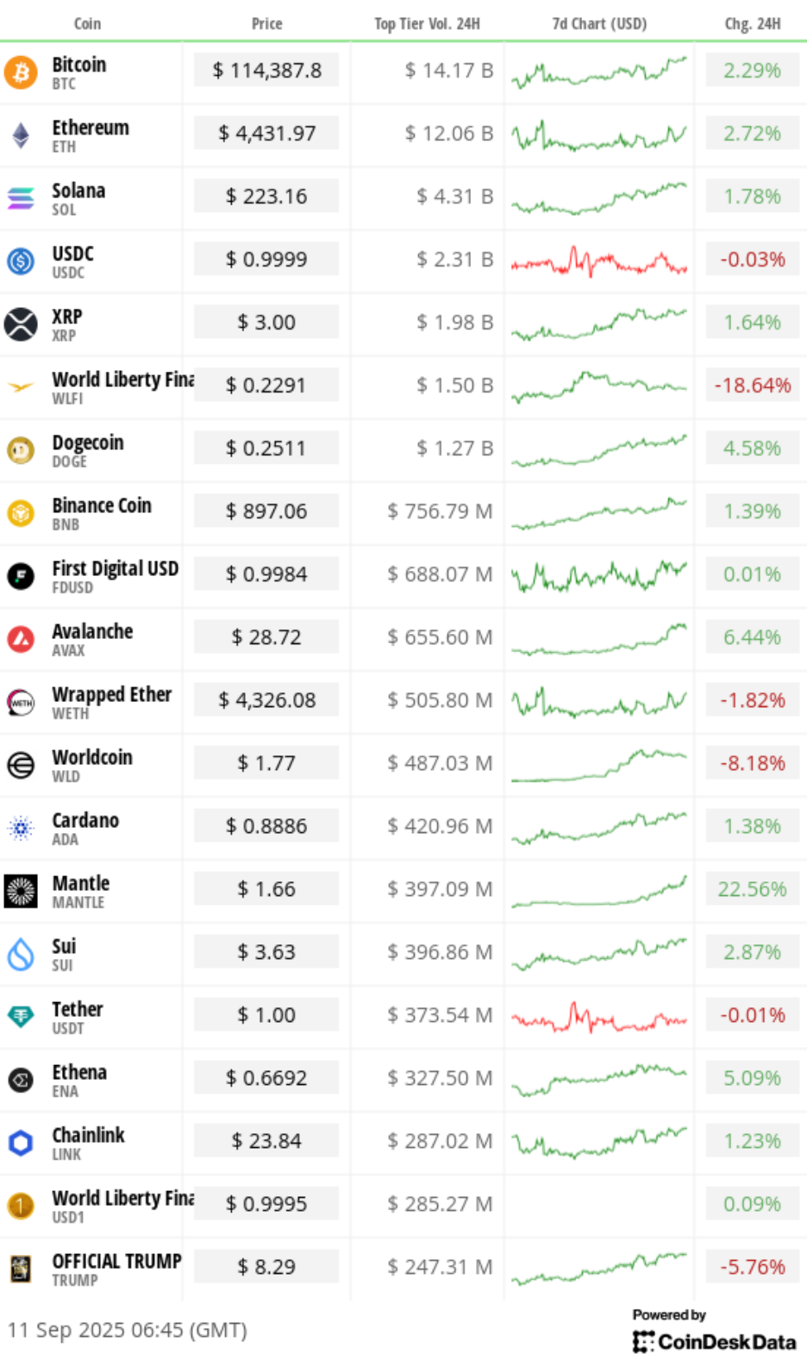Image resolution: width=807 pixels, height=1354 pixels.
Task: Select the Solana striped logo icon
Action: (21, 198)
